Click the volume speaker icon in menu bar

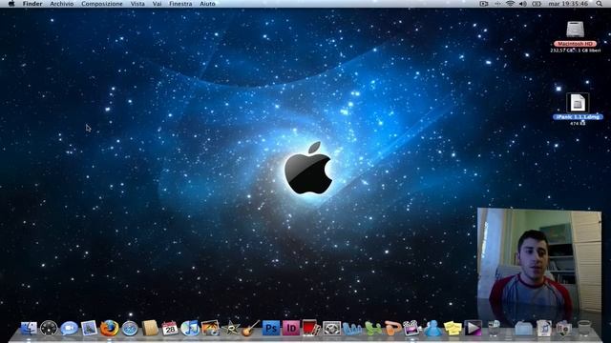pyautogui.click(x=523, y=4)
